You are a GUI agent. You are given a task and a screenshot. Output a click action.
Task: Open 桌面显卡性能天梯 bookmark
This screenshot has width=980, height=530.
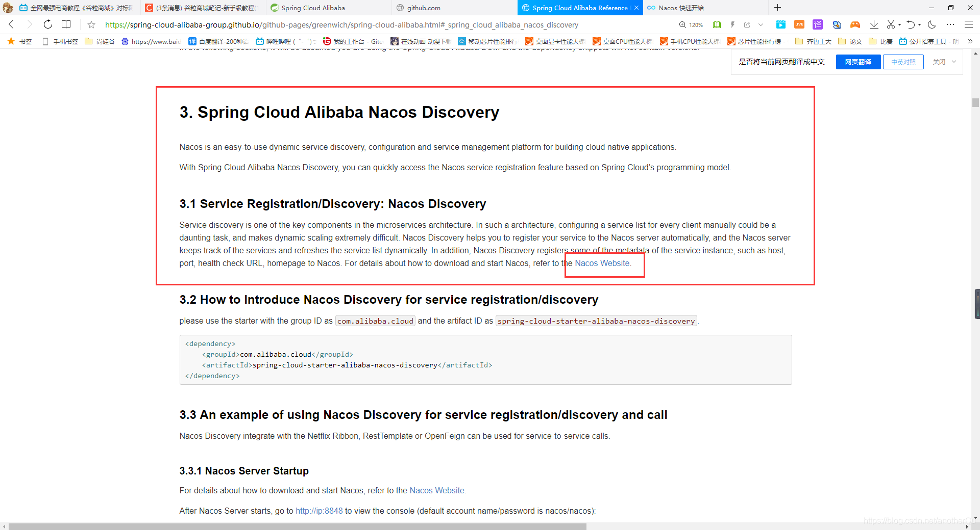555,41
